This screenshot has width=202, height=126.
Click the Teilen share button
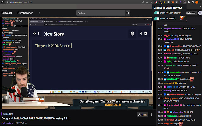tap(142, 115)
